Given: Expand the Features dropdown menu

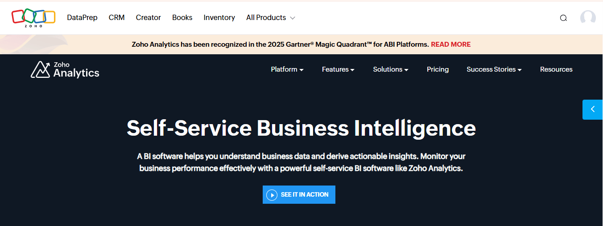Looking at the screenshot, I should tap(338, 69).
